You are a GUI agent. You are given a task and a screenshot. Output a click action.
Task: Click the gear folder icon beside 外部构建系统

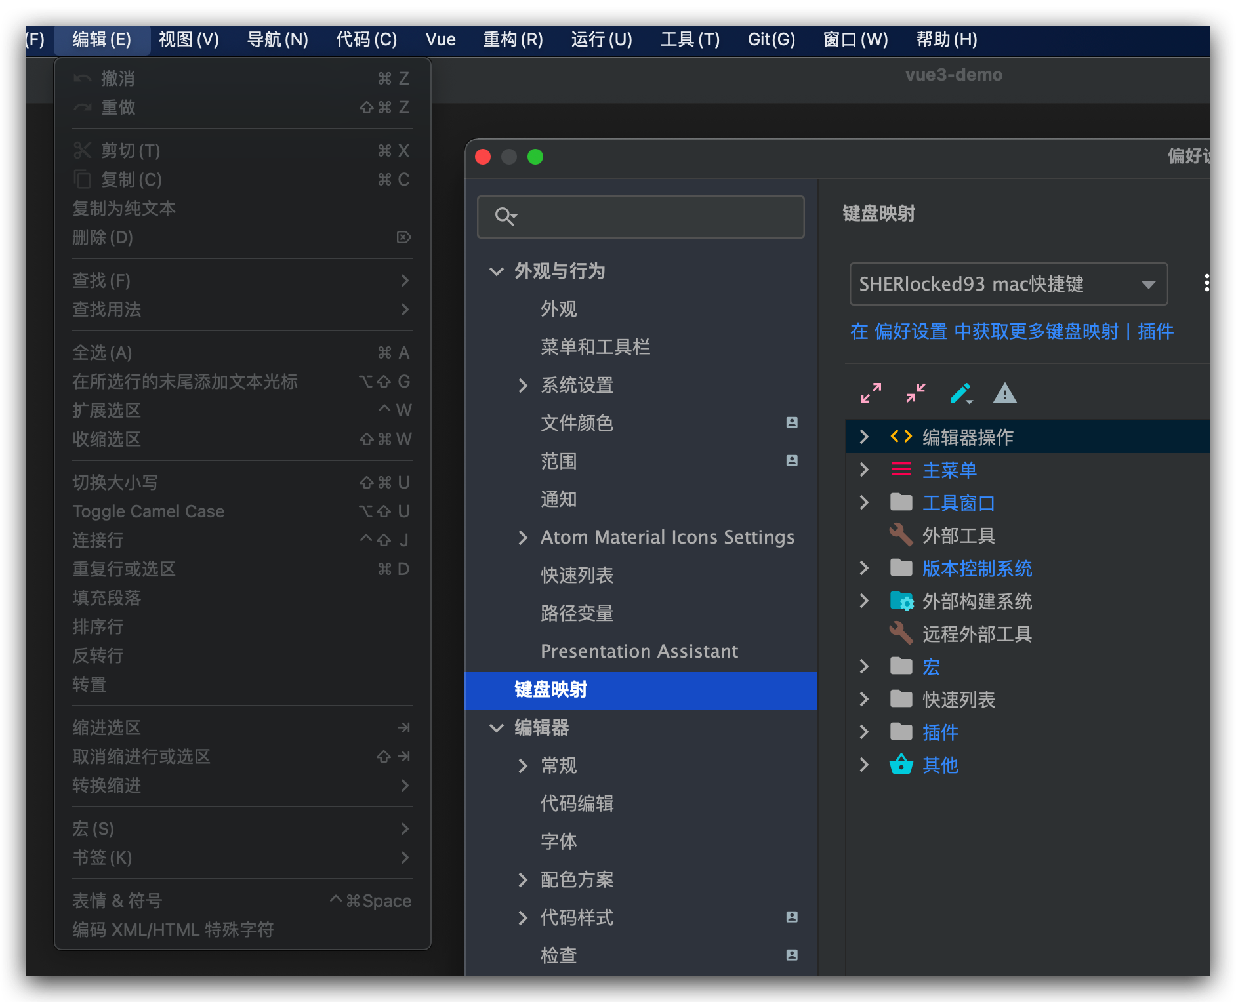[901, 601]
